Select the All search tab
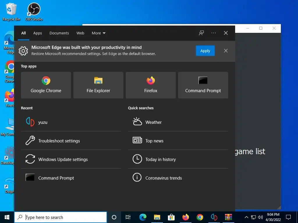 [24, 33]
